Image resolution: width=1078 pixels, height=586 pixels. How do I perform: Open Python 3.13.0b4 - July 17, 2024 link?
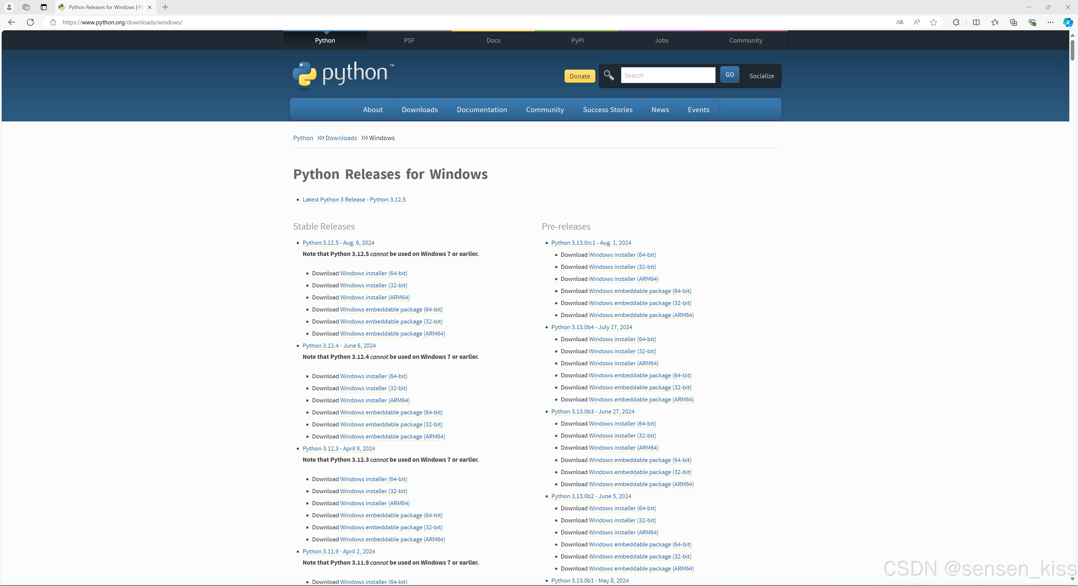click(x=591, y=327)
